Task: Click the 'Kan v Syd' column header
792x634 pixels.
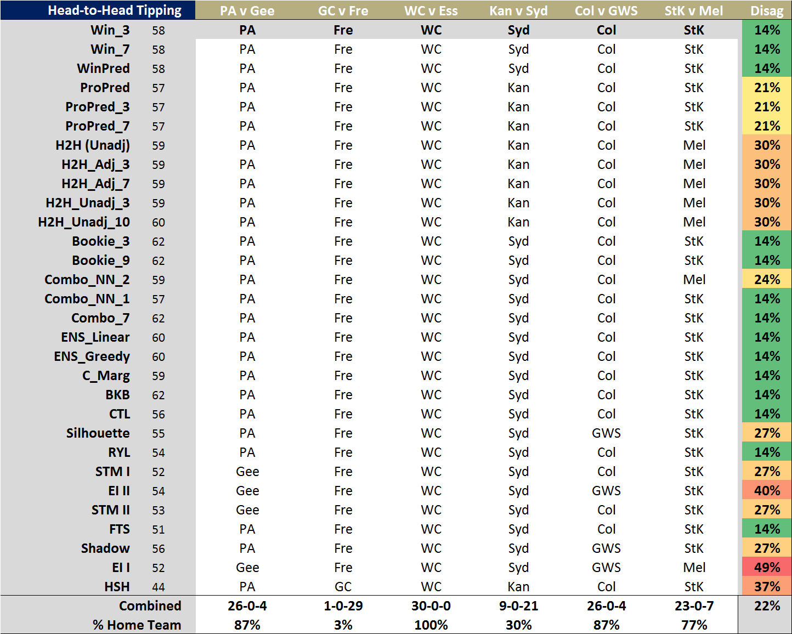Action: click(519, 10)
